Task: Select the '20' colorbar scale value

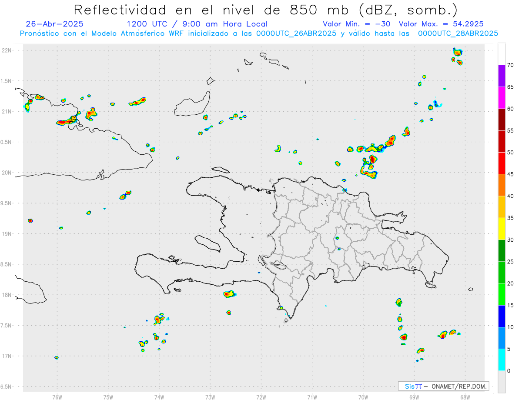Action: [x=510, y=283]
